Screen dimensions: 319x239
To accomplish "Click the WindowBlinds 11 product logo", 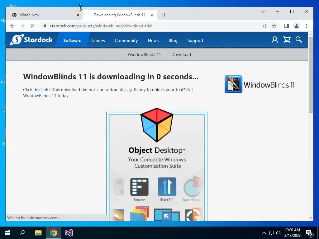I will 259,84.
